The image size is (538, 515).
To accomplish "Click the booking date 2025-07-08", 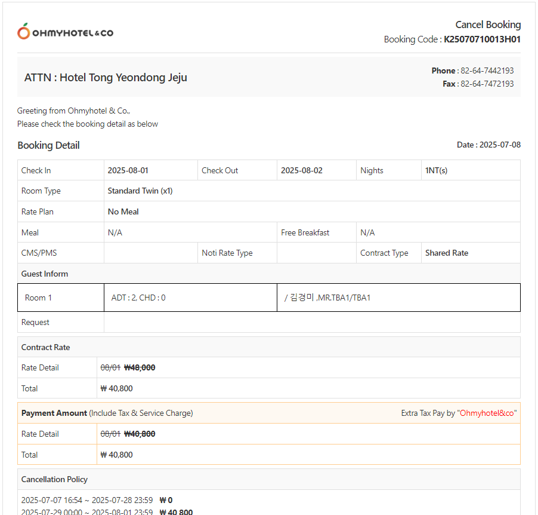I will coord(500,145).
